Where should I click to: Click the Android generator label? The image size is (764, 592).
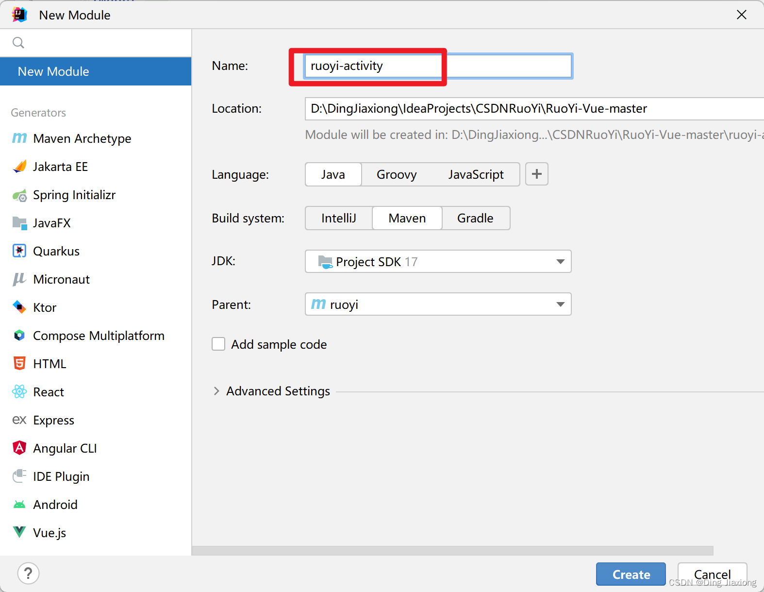tap(55, 505)
